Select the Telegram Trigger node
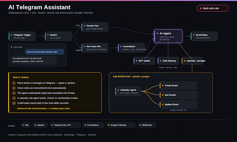 click(22, 36)
